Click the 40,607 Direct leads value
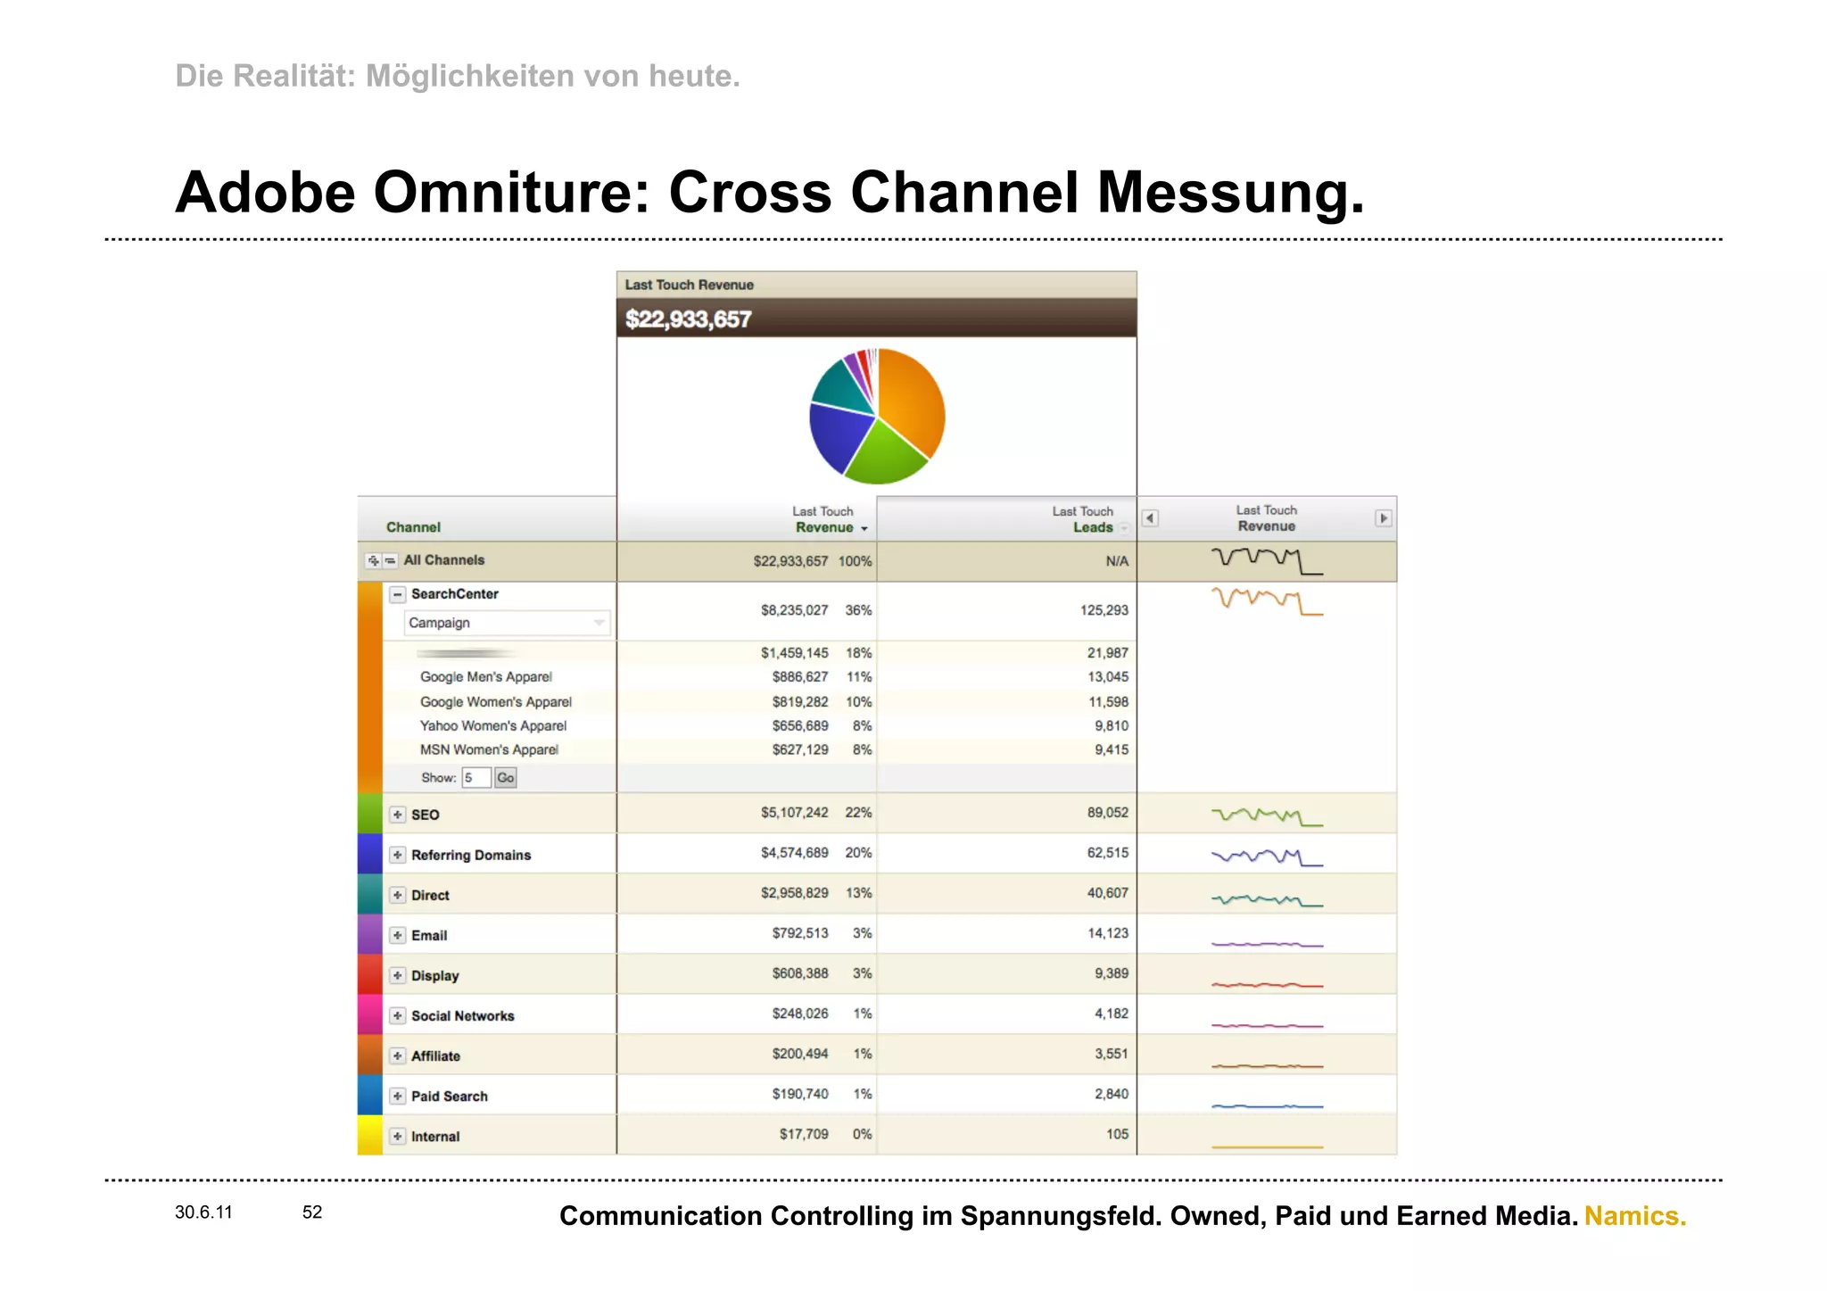The width and height of the screenshot is (1827, 1291). click(1108, 893)
